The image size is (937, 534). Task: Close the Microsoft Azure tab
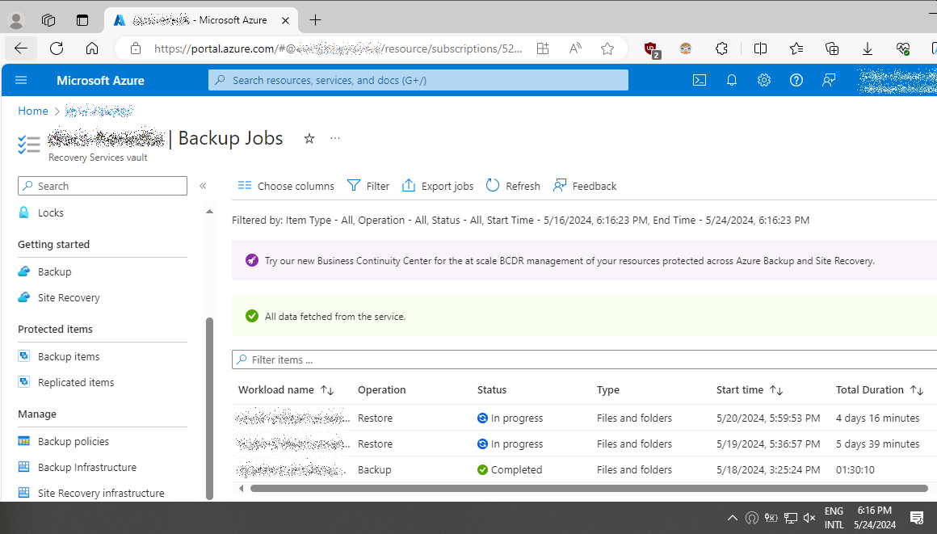click(x=286, y=20)
